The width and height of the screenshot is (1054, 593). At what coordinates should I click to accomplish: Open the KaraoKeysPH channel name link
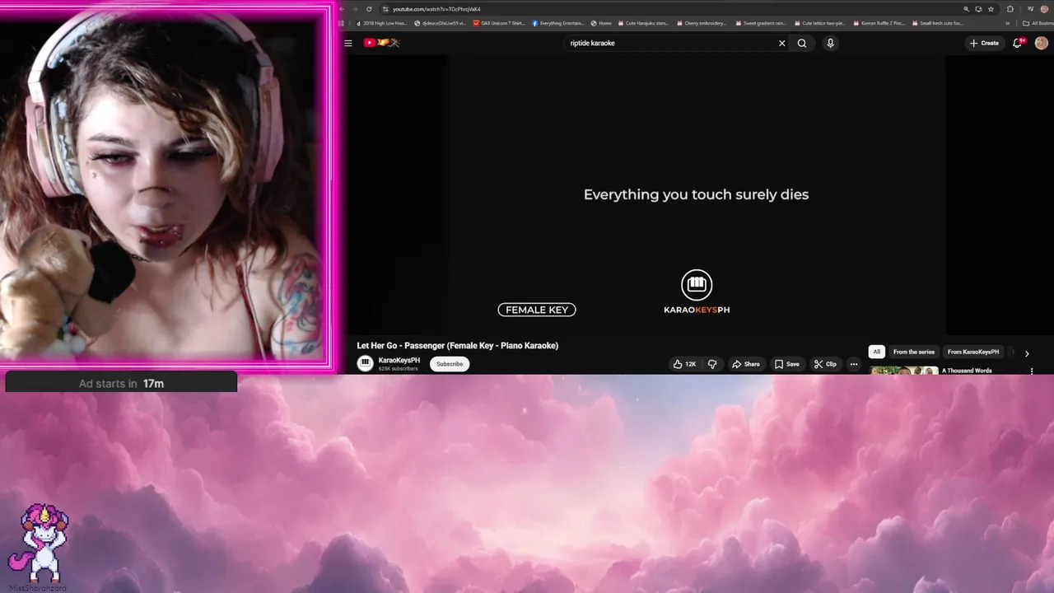pyautogui.click(x=399, y=360)
